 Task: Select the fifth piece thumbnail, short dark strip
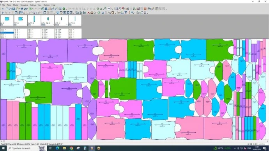coord(62,20)
